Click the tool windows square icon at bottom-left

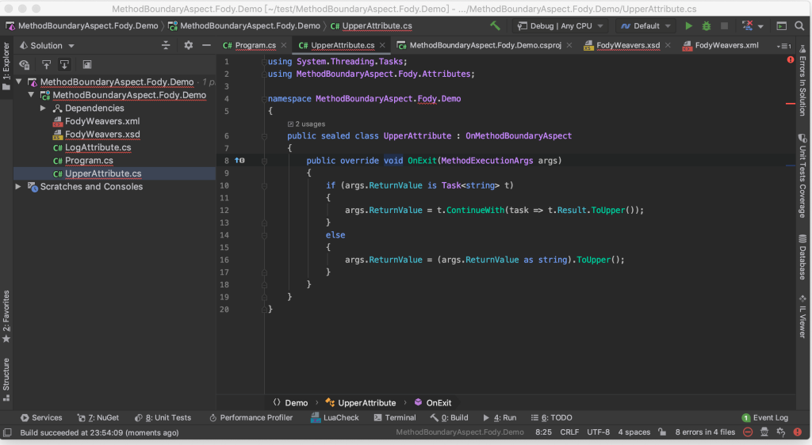coord(7,432)
